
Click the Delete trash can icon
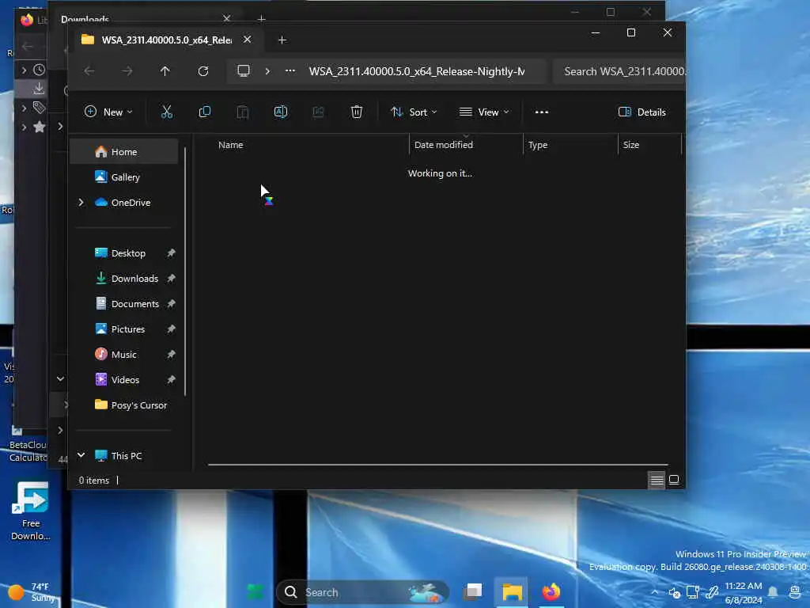357,112
